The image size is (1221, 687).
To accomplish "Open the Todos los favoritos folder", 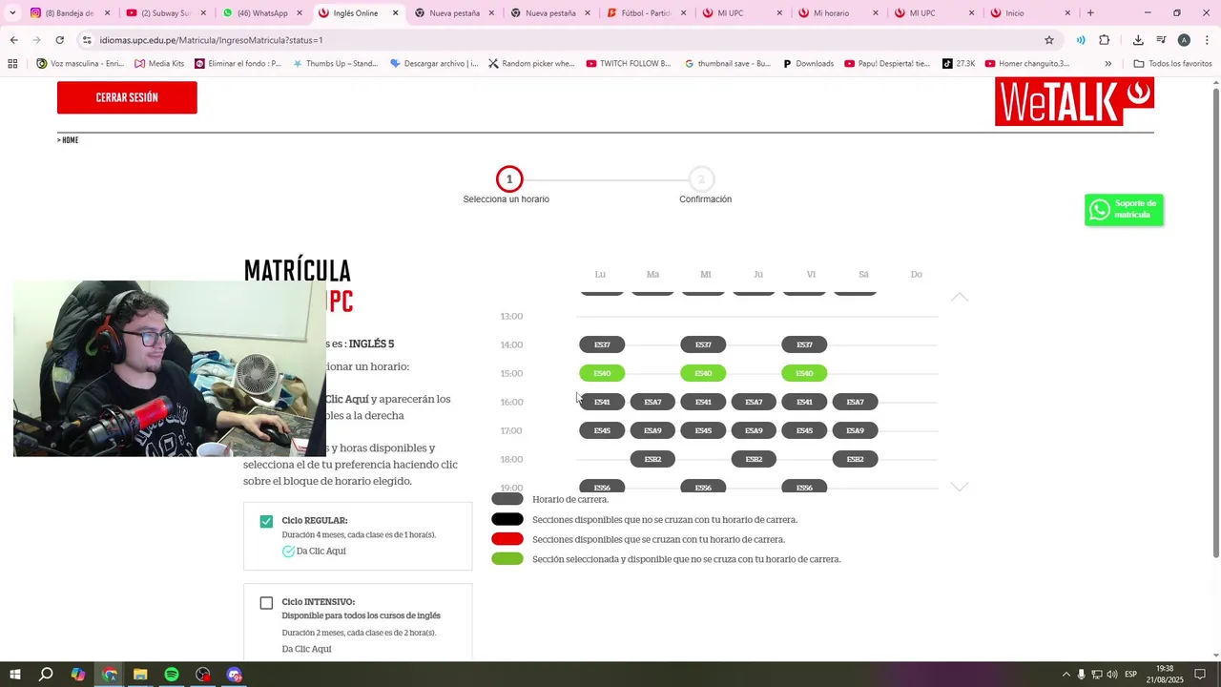I will pos(1172,64).
